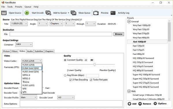Click the Show Queue stacked images icon
Screen dimensions: 173x109
[73, 13]
